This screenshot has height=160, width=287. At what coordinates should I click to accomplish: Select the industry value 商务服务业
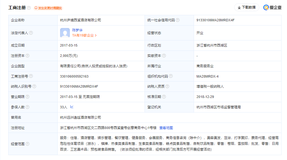205,66
